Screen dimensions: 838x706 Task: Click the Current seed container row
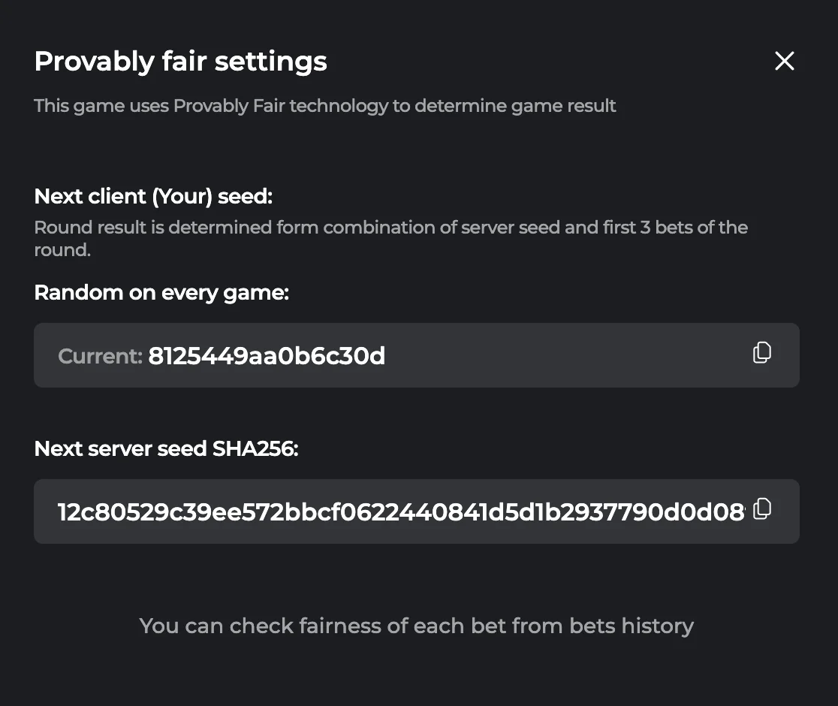[417, 355]
